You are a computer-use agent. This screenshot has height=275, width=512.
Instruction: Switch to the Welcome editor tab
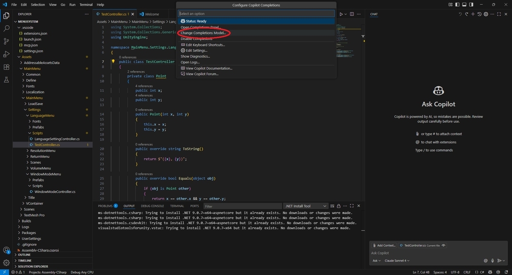(x=152, y=14)
